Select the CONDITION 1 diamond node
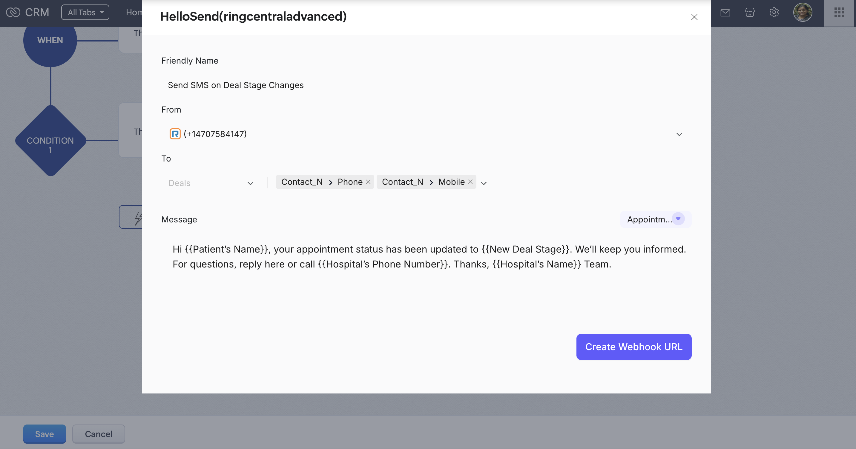Screen dimensions: 856x449 pyautogui.click(x=50, y=141)
